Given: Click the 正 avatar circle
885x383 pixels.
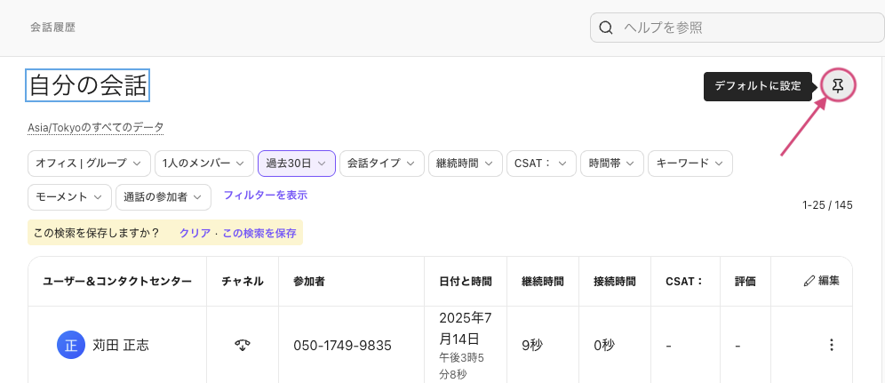Looking at the screenshot, I should coord(70,345).
